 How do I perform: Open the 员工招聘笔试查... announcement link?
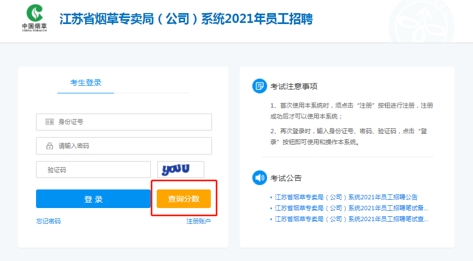tap(351, 219)
